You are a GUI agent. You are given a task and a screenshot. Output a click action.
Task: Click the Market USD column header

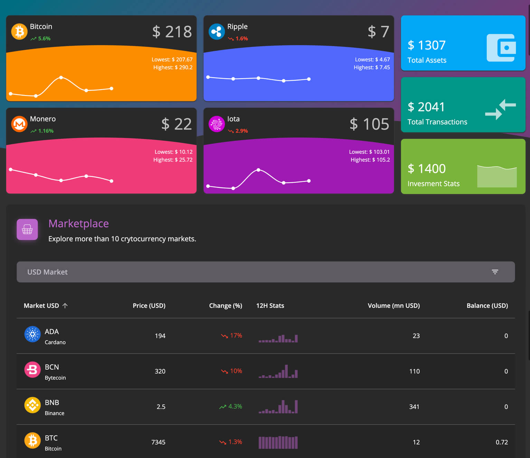41,306
